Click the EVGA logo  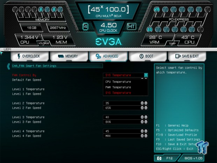(x=108, y=42)
